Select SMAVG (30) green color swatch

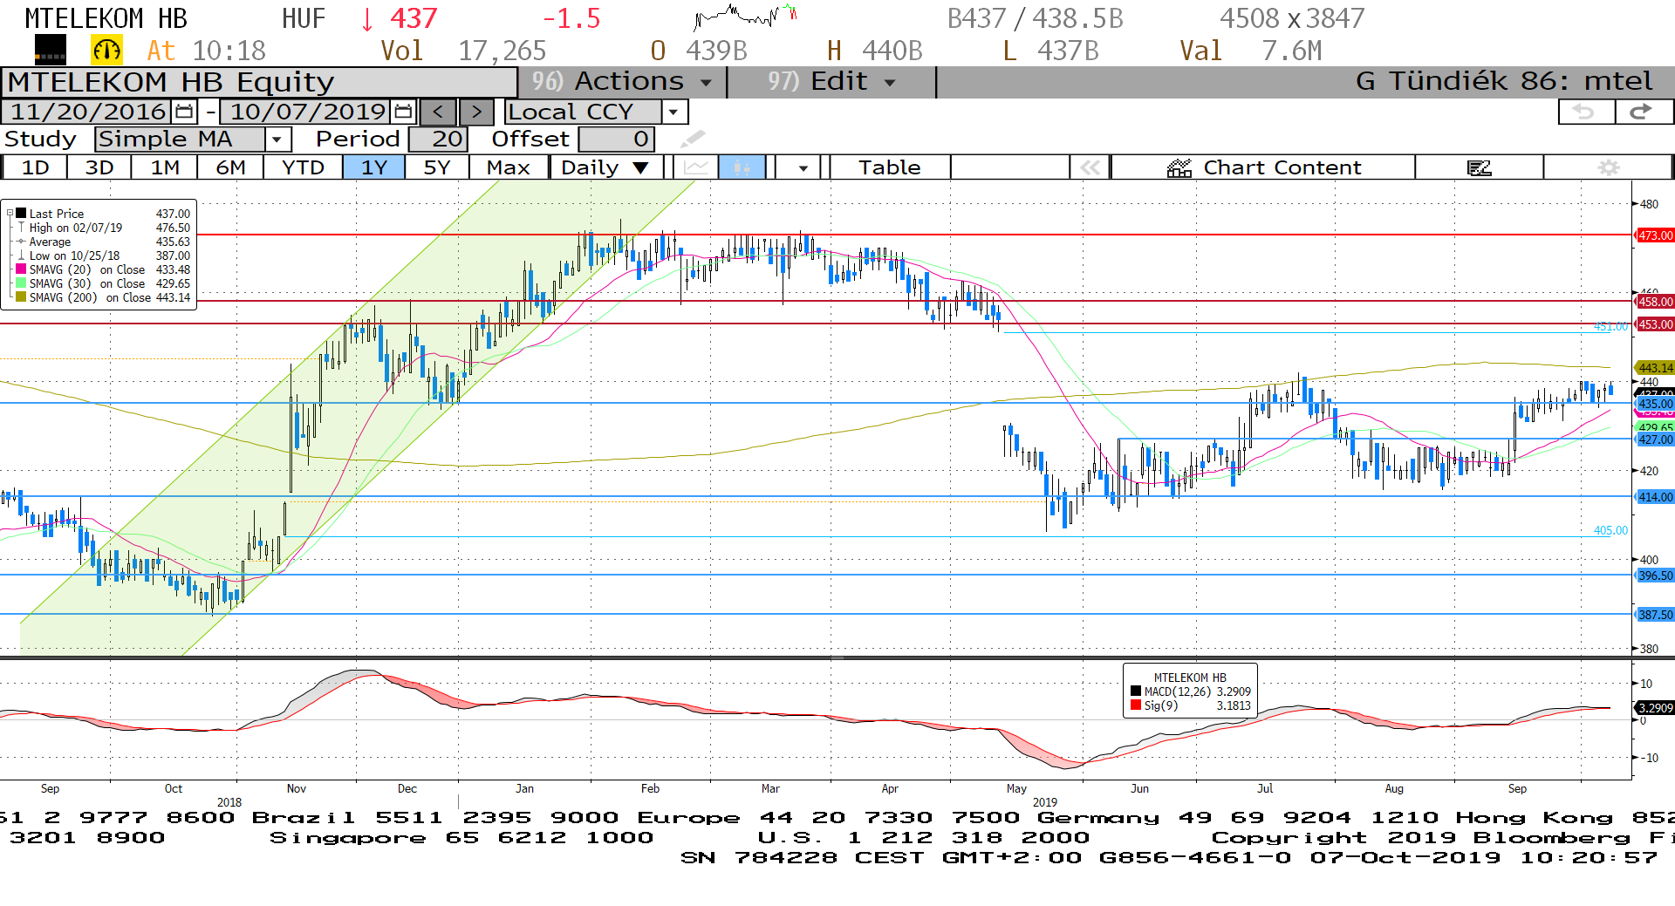[21, 283]
